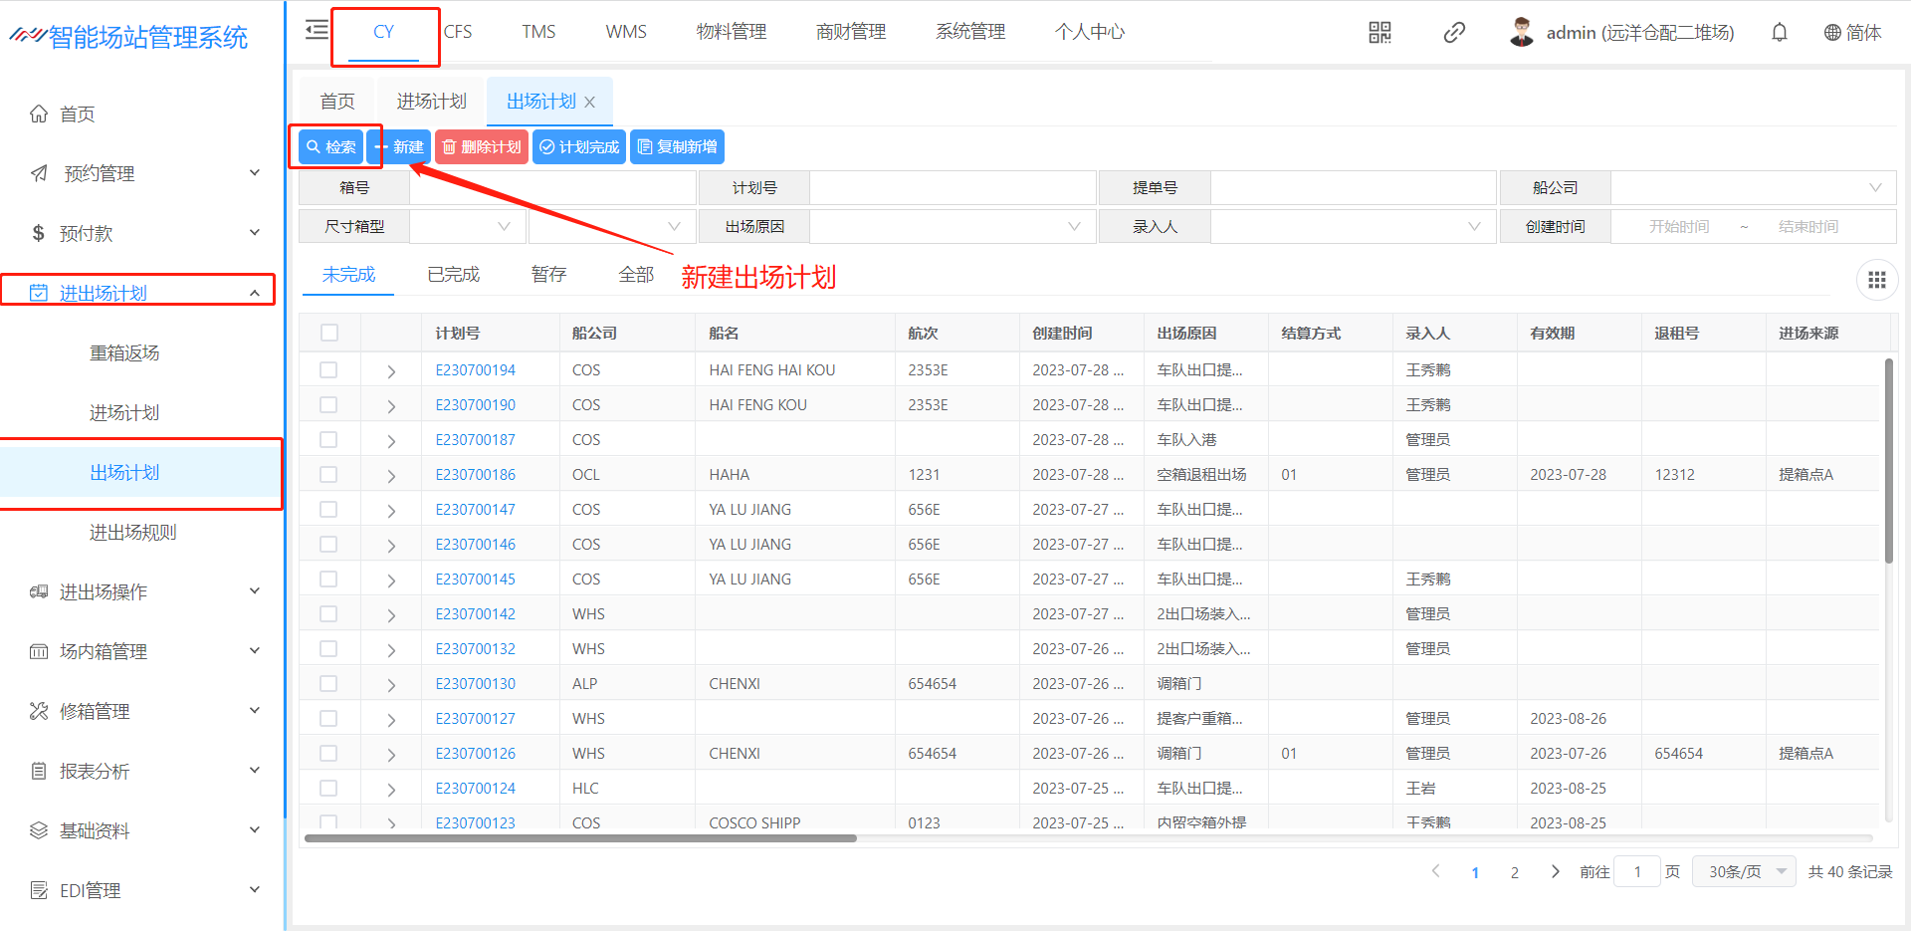This screenshot has width=1911, height=931.
Task: Close the 出场计划 tab with X
Action: pos(590,103)
